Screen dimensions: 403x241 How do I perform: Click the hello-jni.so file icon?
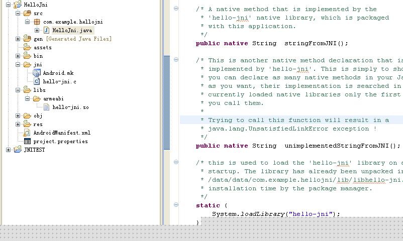click(46, 107)
